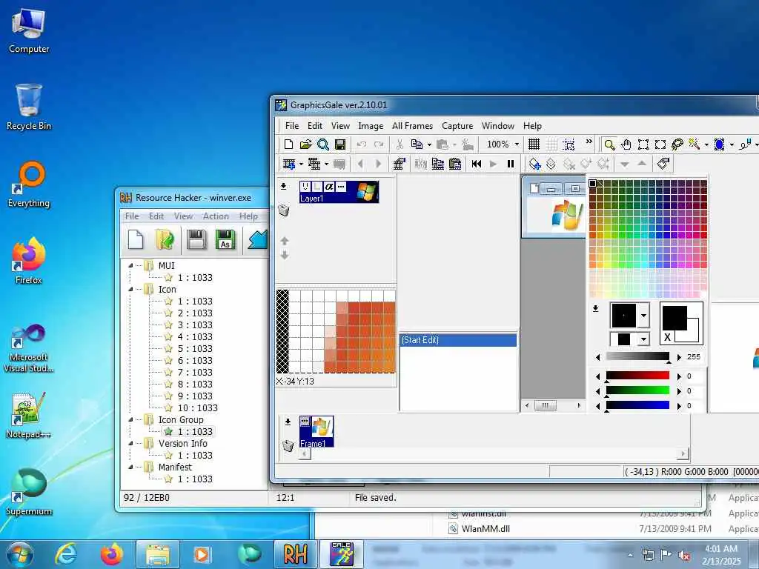
Task: Toggle Layer1 transparent color box
Action: tap(317, 186)
